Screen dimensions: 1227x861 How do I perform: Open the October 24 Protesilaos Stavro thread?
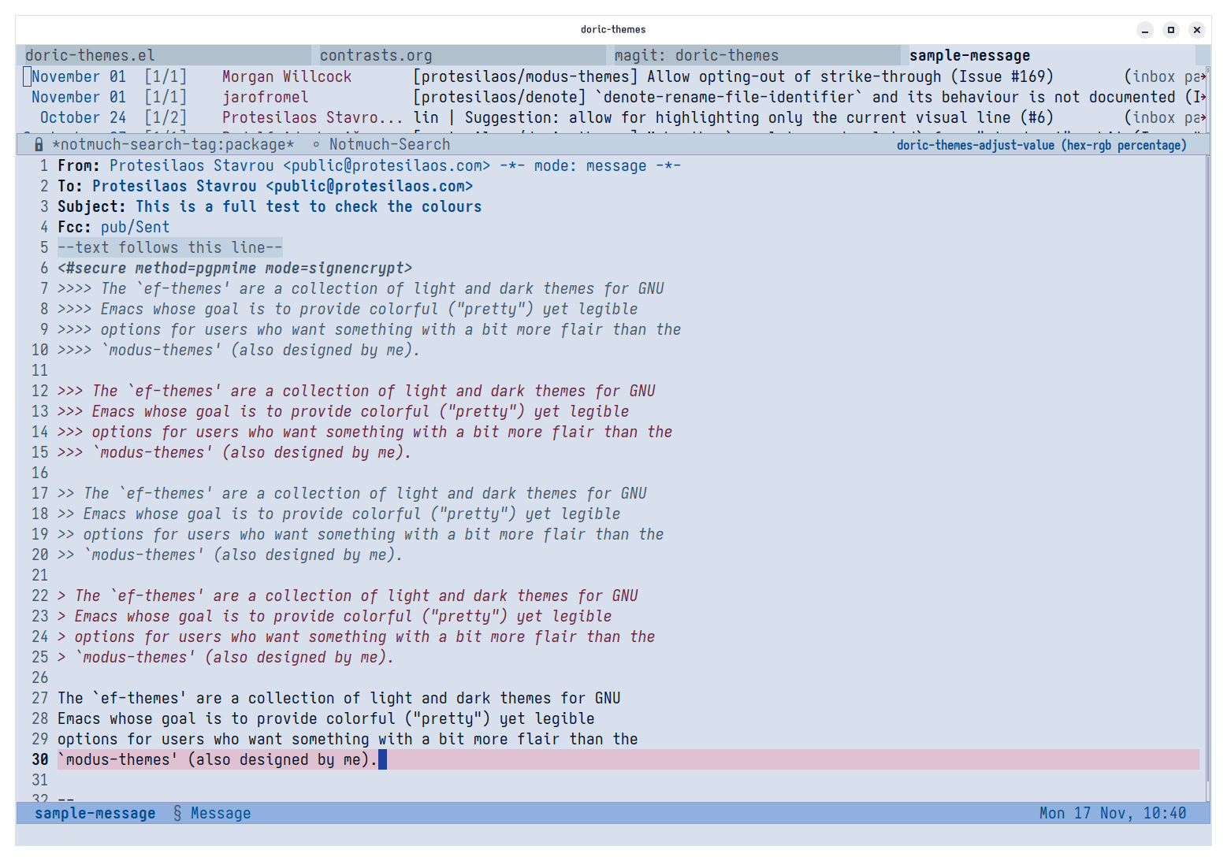click(311, 117)
